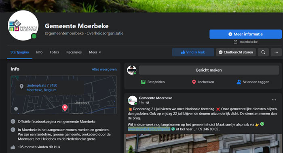Image resolution: width=283 pixels, height=153 pixels.
Task: Click Alles weergeven link in Info
Action: point(104,69)
